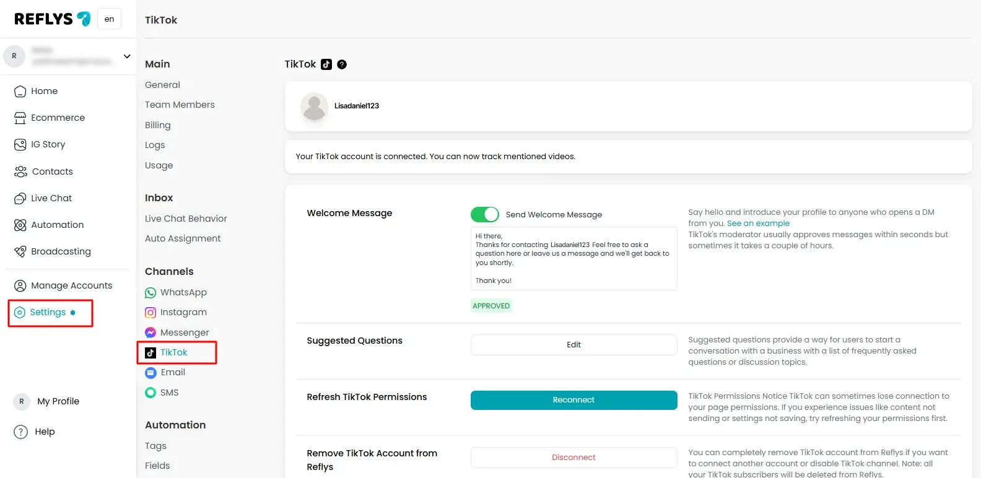This screenshot has width=981, height=478.
Task: Click Edit for Suggested Questions
Action: coord(573,345)
